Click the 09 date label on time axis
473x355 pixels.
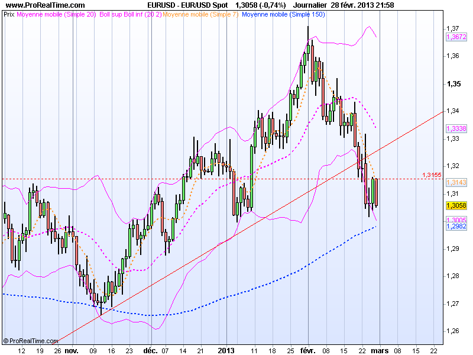(x=93, y=351)
